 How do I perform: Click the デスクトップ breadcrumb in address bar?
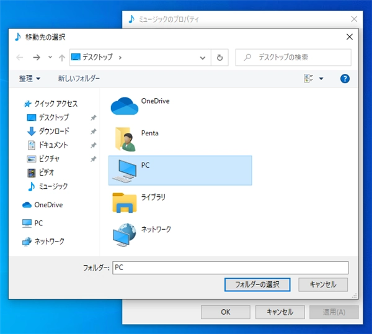pyautogui.click(x=97, y=57)
